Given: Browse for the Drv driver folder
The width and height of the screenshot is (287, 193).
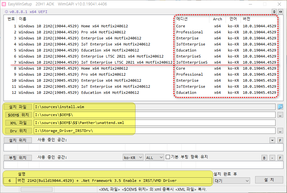Looking at the screenshot, I should point(280,131).
